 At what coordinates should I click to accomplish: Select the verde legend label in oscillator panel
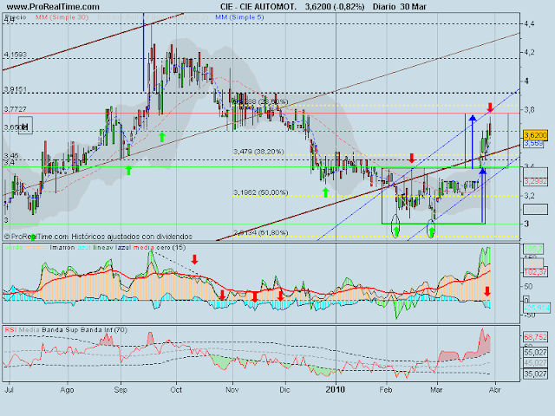14,248
